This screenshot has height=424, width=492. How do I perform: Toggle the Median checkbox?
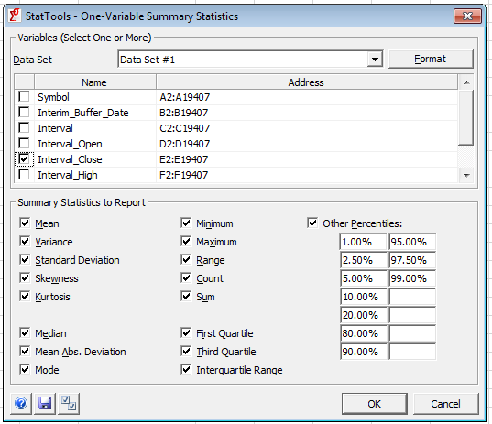click(25, 333)
